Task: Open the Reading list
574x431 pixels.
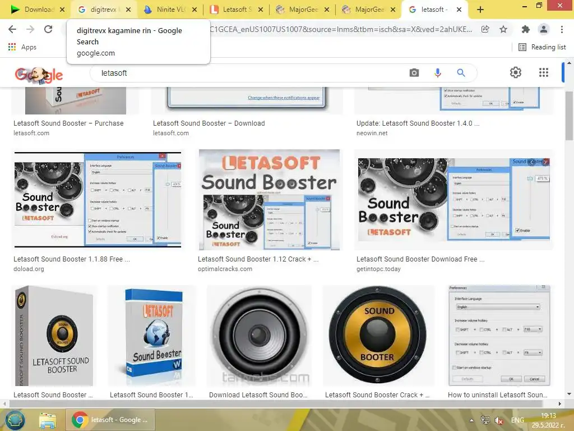Action: [543, 47]
